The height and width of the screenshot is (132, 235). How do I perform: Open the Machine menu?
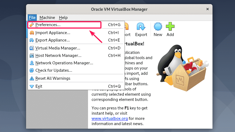tap(47, 18)
